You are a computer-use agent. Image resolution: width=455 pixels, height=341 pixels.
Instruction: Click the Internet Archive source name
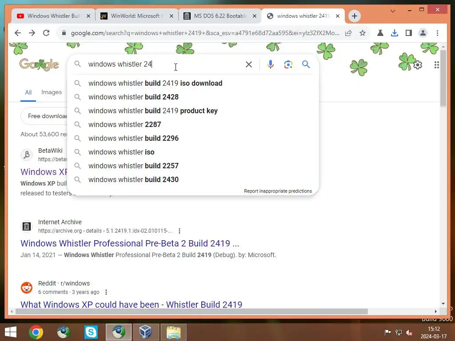pyautogui.click(x=60, y=222)
